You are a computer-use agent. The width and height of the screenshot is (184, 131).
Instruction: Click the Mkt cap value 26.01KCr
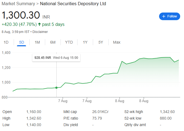point(100,112)
